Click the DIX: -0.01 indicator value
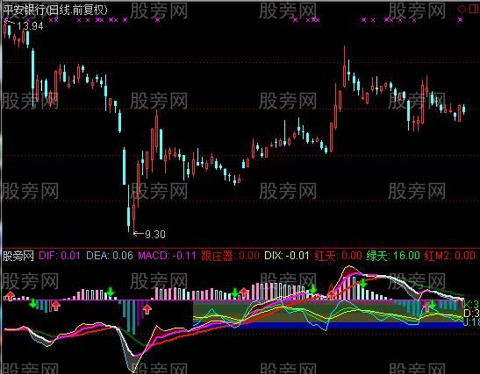480x374 pixels. 287,256
